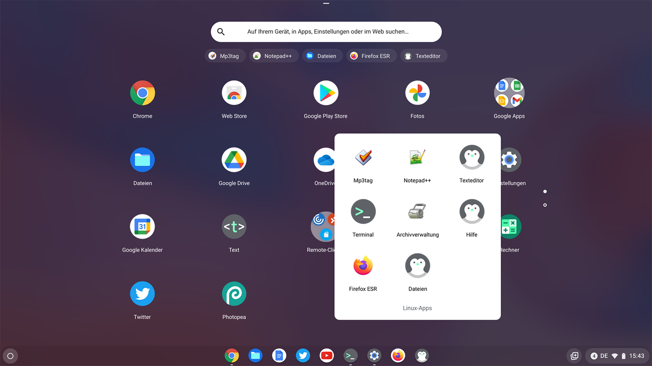Click the Notepad++ suggestion chip

pos(274,56)
